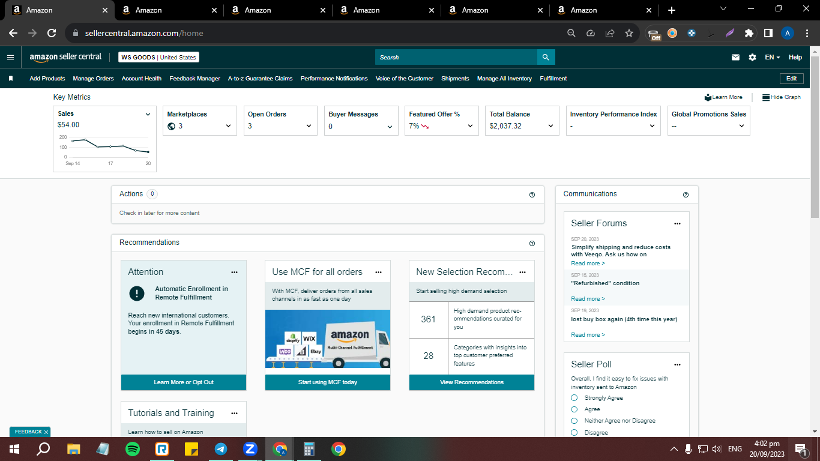The height and width of the screenshot is (461, 820).
Task: Open the Seller Forums options menu
Action: [x=677, y=223]
